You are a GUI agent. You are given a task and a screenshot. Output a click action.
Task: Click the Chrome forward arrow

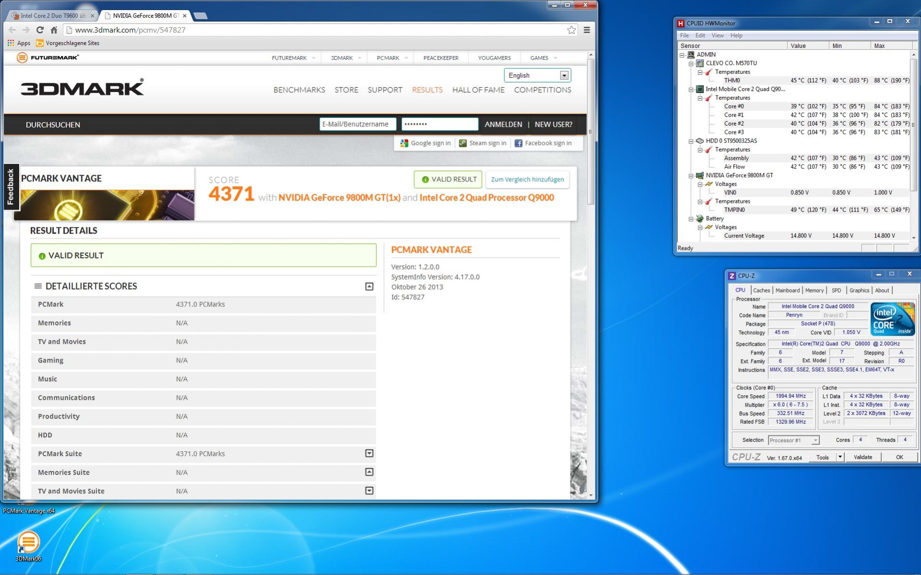tap(26, 30)
